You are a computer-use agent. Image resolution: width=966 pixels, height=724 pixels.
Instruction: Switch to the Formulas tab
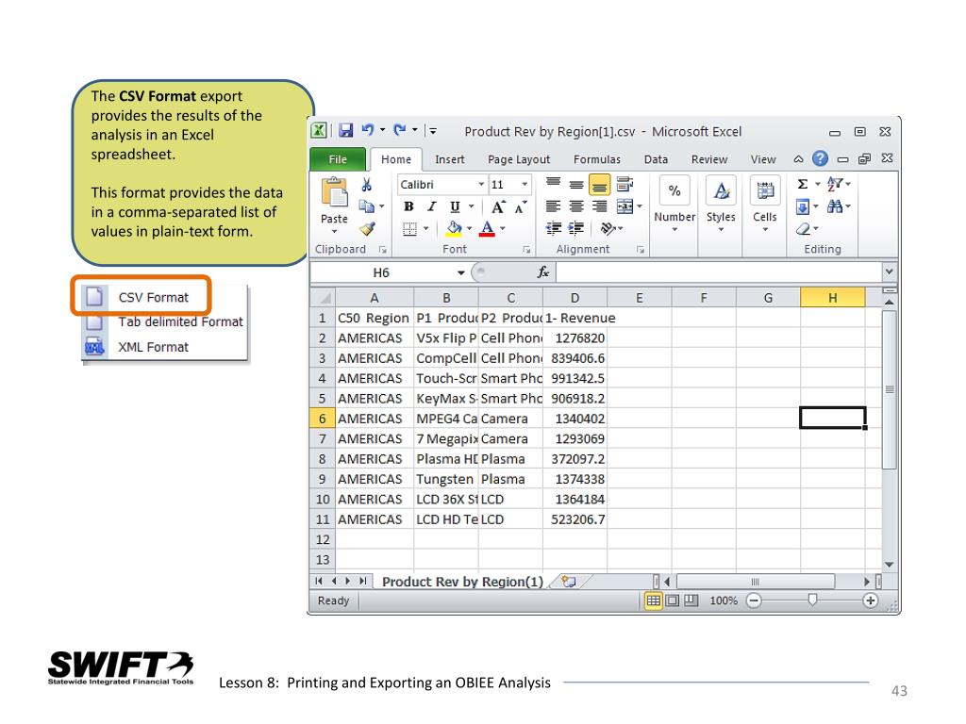click(597, 159)
